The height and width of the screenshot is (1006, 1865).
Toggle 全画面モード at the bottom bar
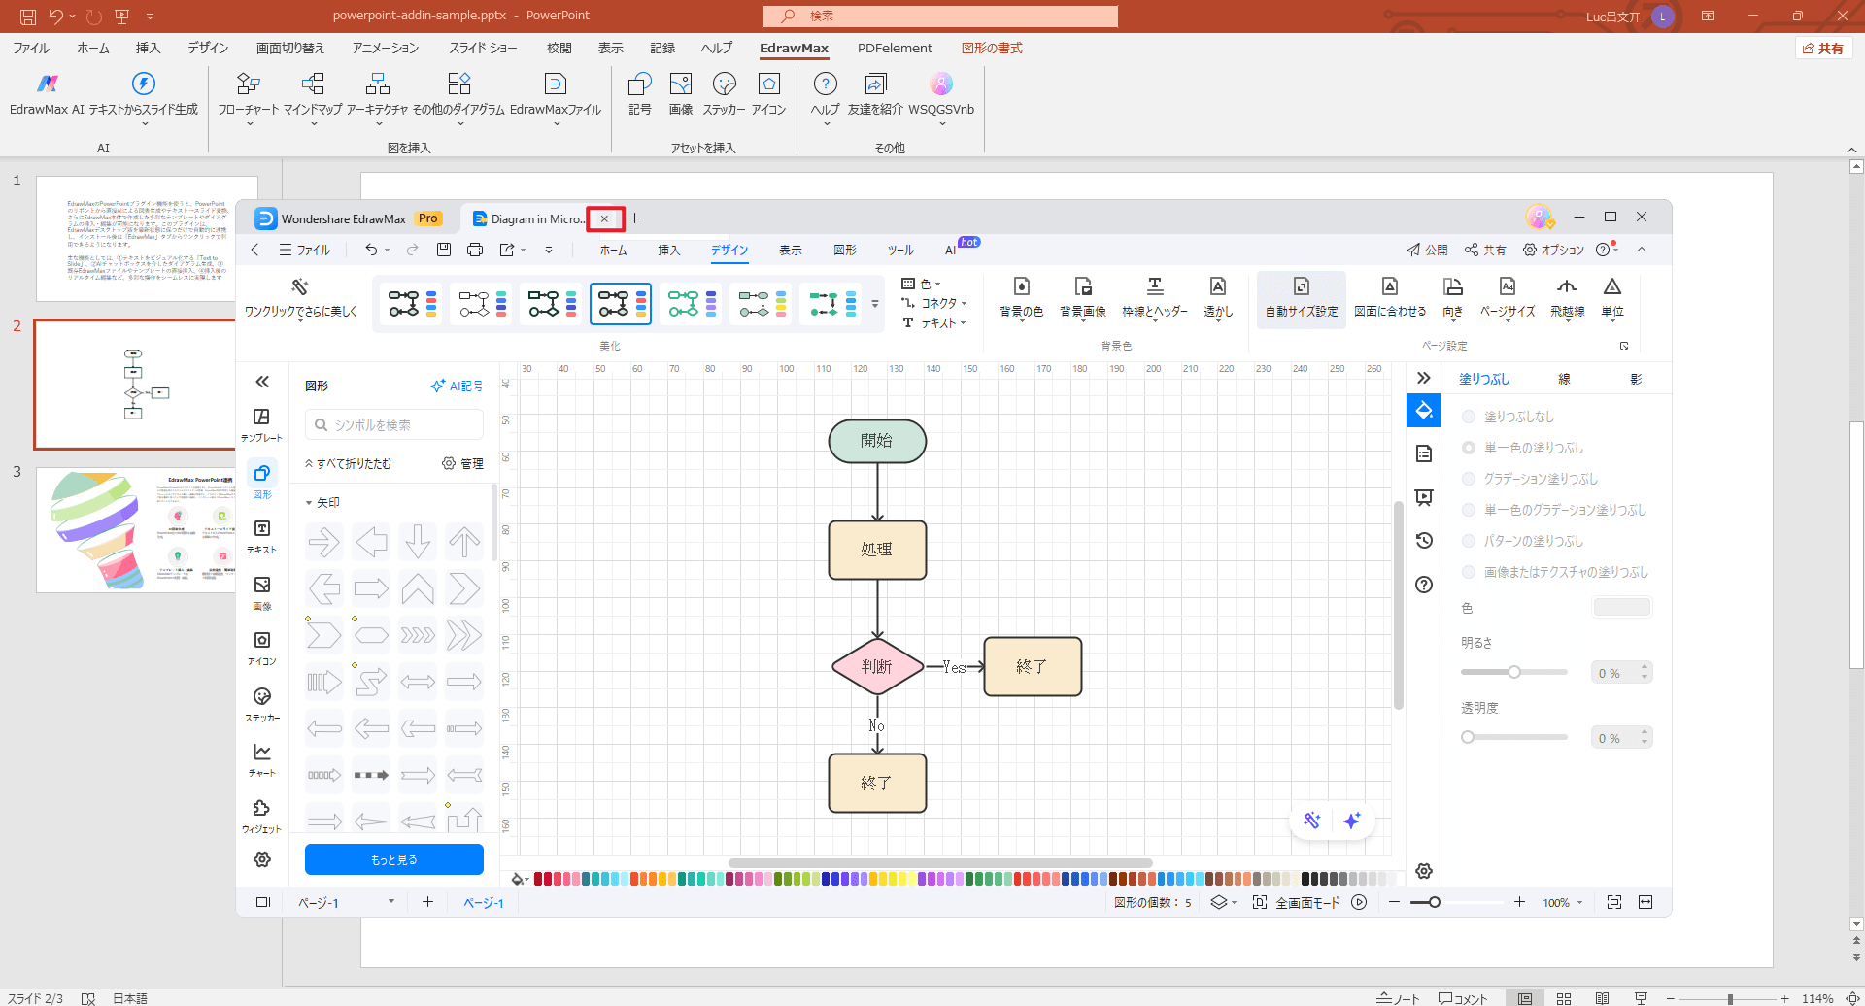[x=1297, y=902]
